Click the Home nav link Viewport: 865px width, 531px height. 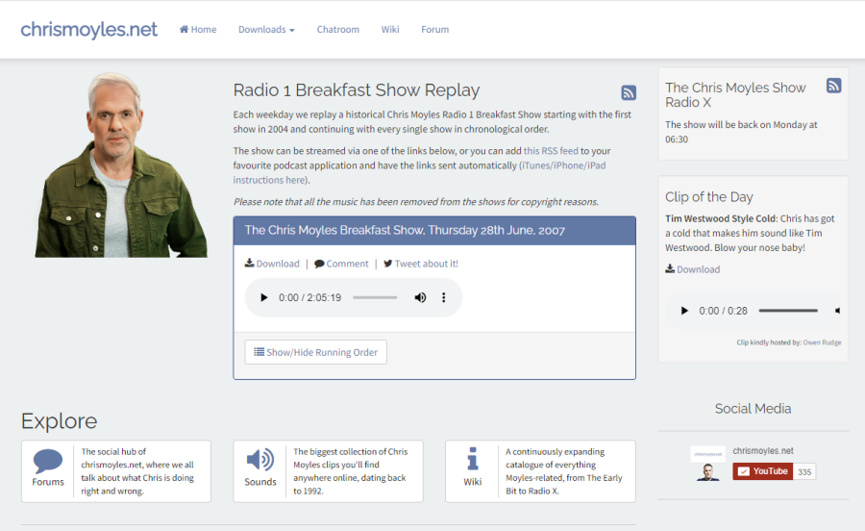(198, 30)
